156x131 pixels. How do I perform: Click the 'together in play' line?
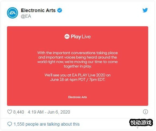click(78, 66)
